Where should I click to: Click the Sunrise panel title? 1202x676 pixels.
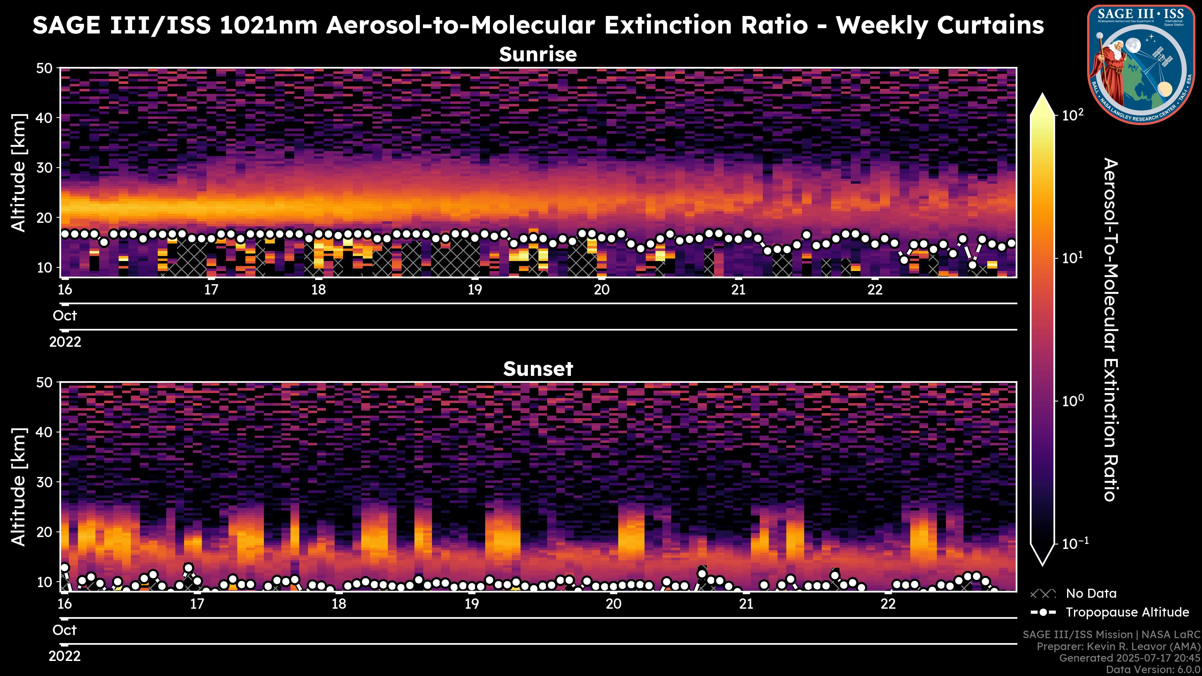(537, 54)
